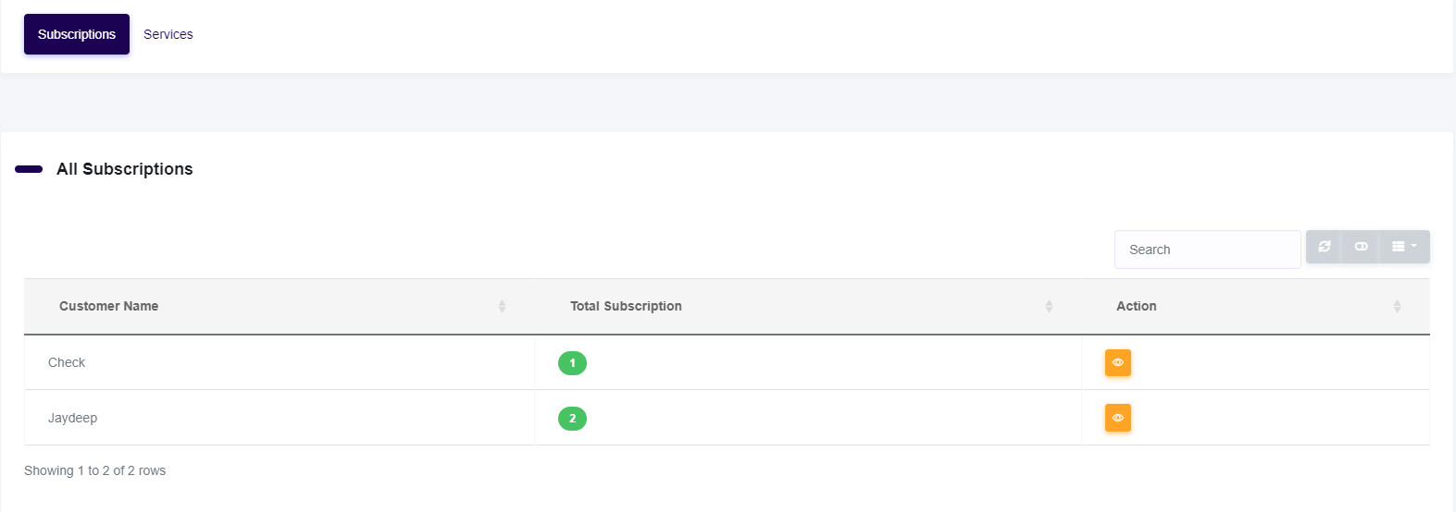Click the Total Subscription header label
This screenshot has width=1456, height=512.
click(626, 306)
